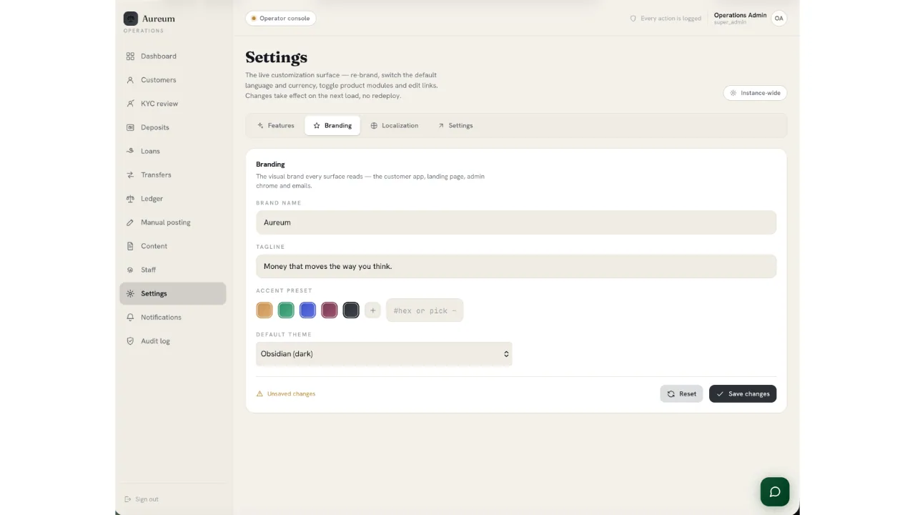Open the Manual posting pencil icon
The width and height of the screenshot is (915, 515).
(130, 222)
